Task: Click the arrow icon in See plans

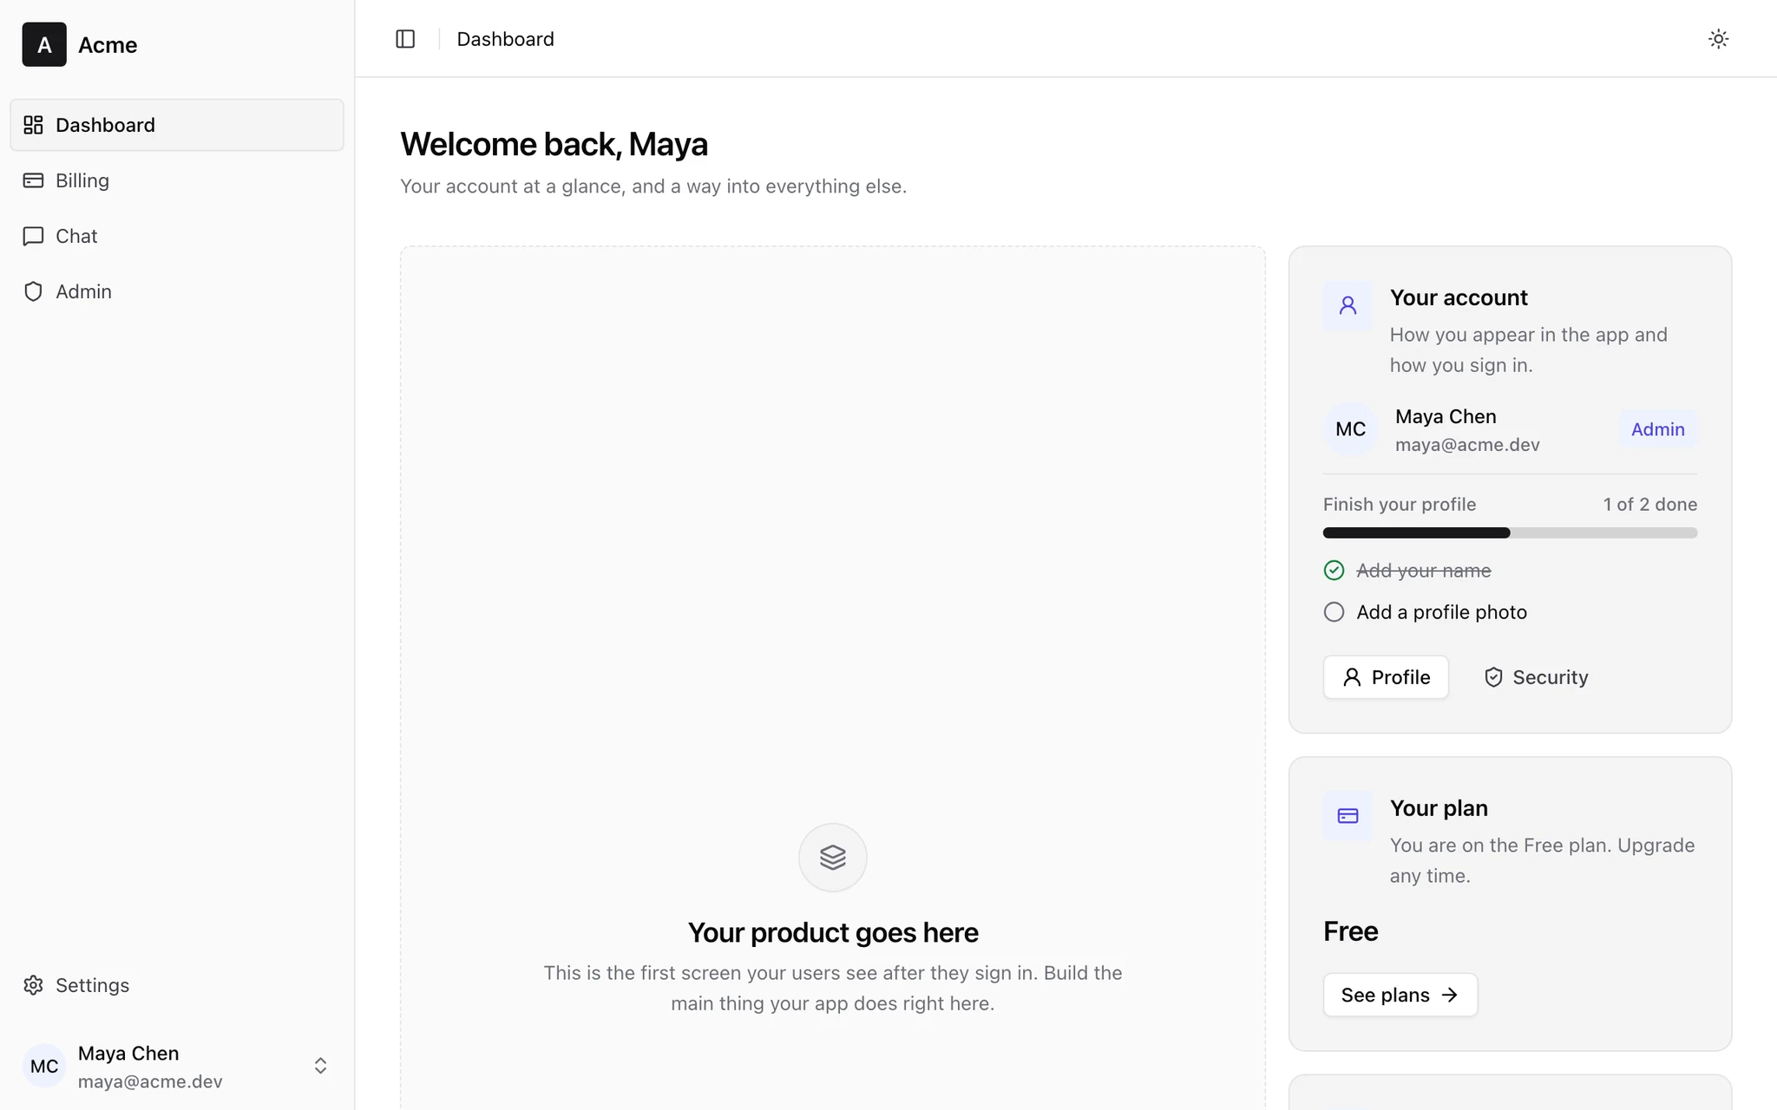Action: [x=1449, y=995]
